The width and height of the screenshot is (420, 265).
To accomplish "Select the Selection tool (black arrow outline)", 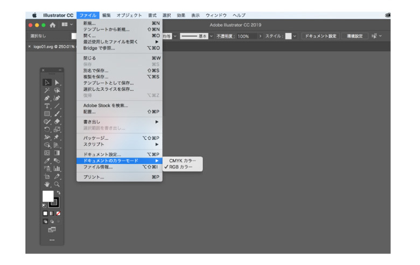I will [x=47, y=82].
